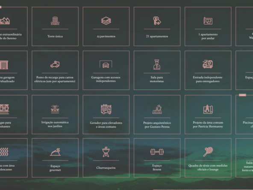253x190 pixels.
Task: Click the visitor parking cars icon
Action: click(4, 109)
